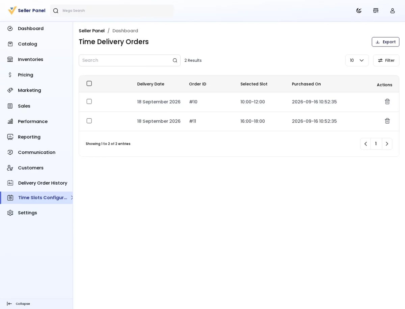Open the 10 per-page dropdown
The width and height of the screenshot is (405, 309).
357,60
